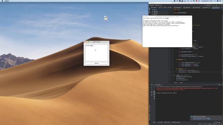Viewport: 223px width, 125px height.
Task: Click the green Run button in the PyCharm toolbar
Action: tap(214, 5)
